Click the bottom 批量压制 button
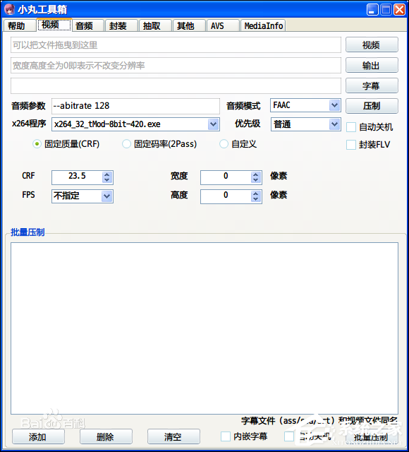 pyautogui.click(x=372, y=436)
